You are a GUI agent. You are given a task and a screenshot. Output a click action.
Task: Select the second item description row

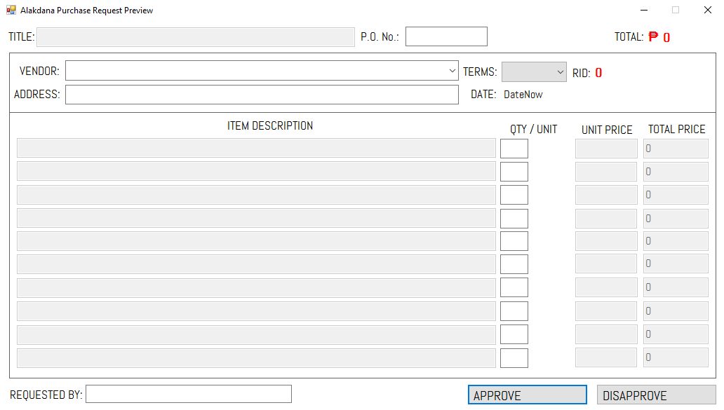pos(256,171)
